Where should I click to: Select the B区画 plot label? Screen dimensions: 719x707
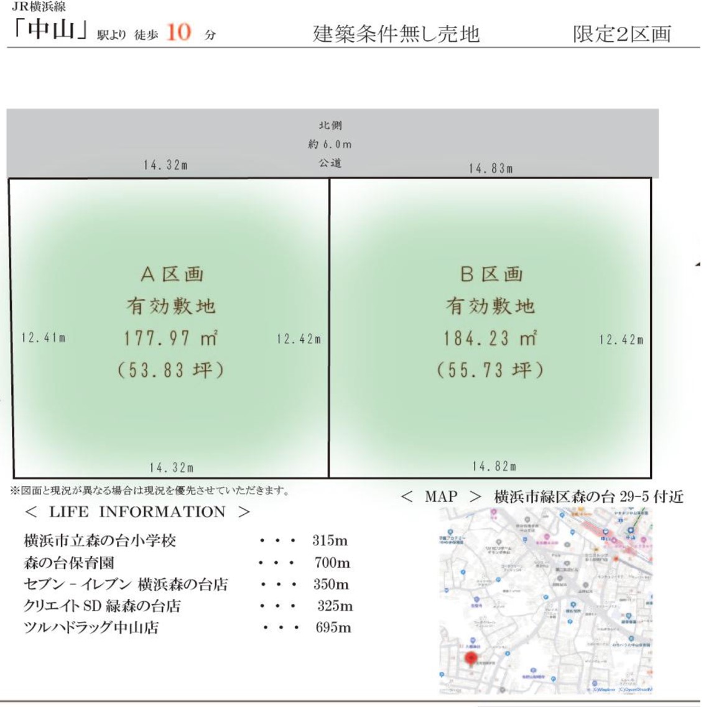[x=491, y=274]
